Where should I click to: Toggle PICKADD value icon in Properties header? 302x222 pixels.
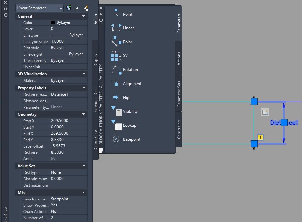(x=69, y=8)
